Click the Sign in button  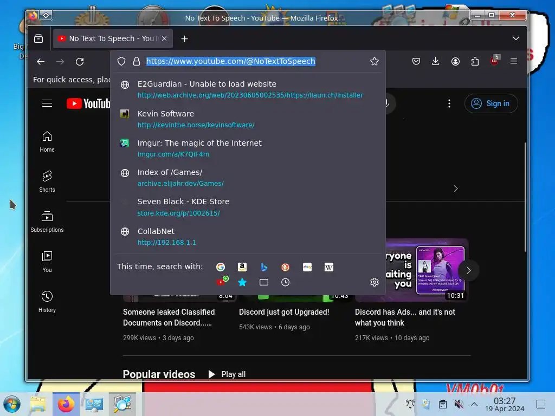[491, 103]
